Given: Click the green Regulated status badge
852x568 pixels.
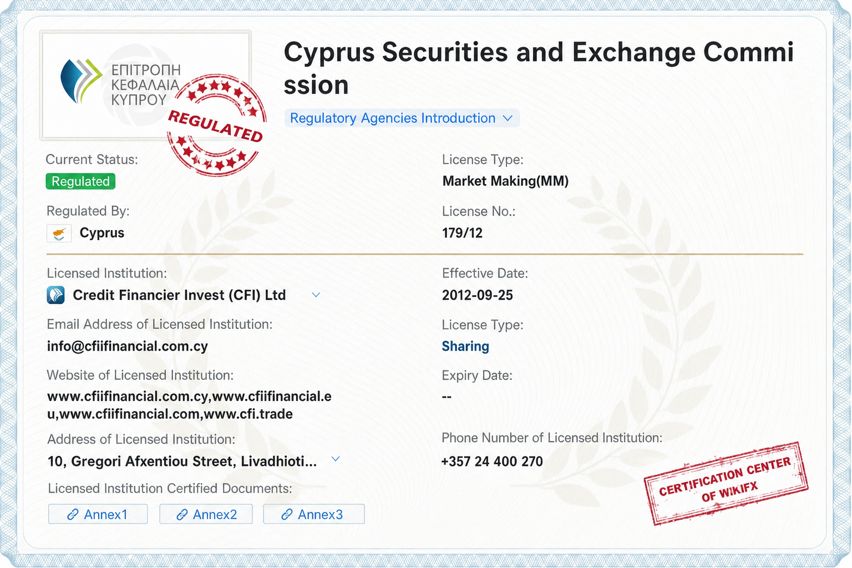Looking at the screenshot, I should (80, 181).
